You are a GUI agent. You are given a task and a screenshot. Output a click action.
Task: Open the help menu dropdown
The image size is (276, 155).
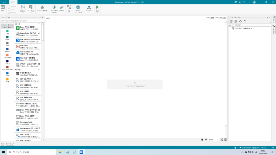point(245,2)
